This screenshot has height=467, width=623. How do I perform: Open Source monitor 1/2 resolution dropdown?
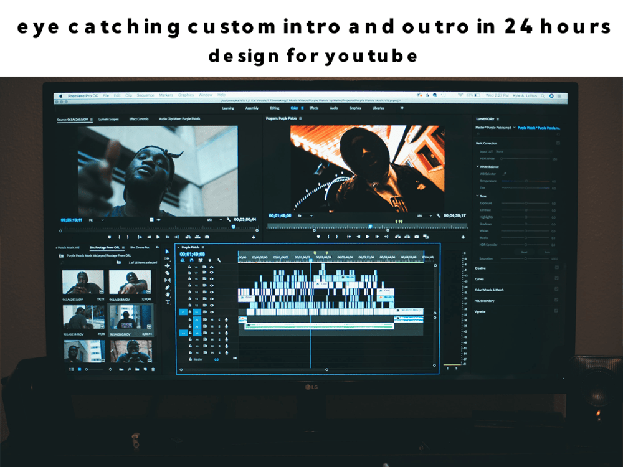214,220
